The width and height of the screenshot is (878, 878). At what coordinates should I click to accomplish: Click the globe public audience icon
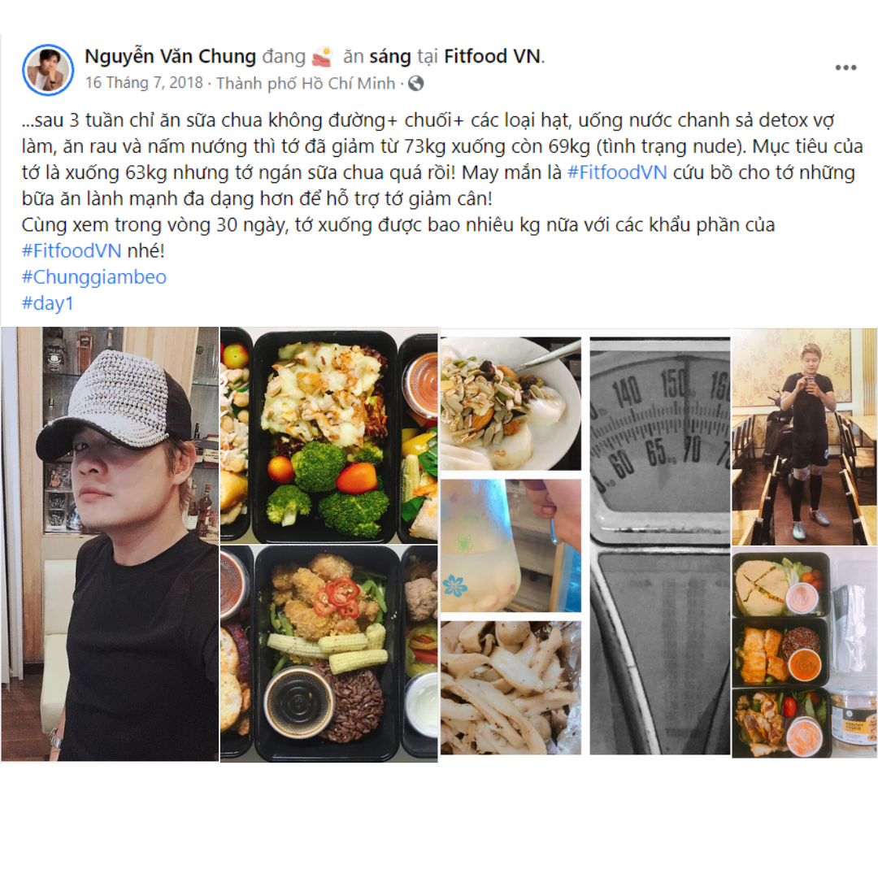pyautogui.click(x=415, y=84)
